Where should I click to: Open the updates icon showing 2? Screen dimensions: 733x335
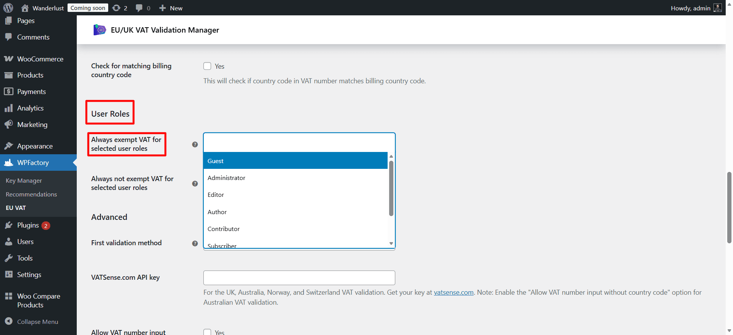(x=120, y=8)
